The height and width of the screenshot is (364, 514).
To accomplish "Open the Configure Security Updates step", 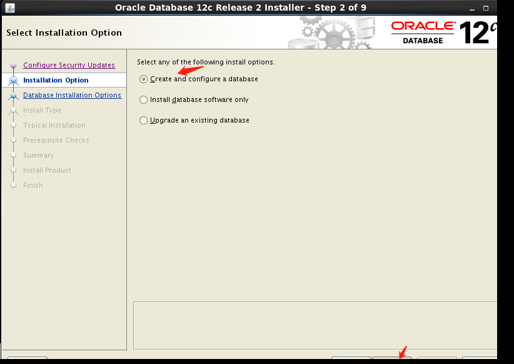I will (x=69, y=65).
